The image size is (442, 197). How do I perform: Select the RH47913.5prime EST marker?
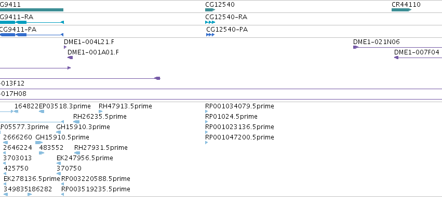tap(100, 111)
